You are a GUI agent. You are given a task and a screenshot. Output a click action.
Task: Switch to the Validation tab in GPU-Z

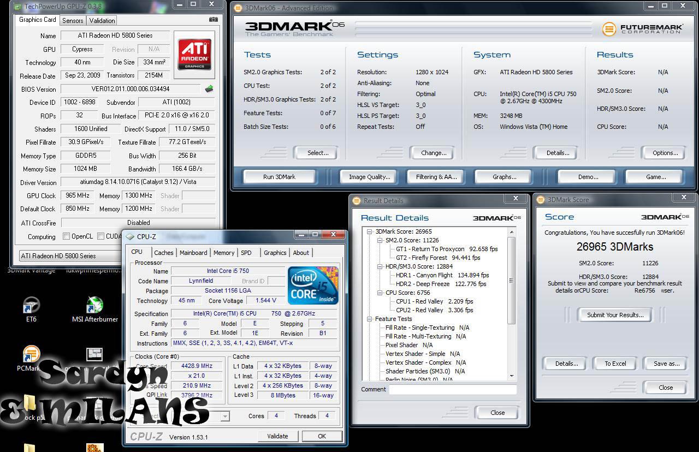102,20
